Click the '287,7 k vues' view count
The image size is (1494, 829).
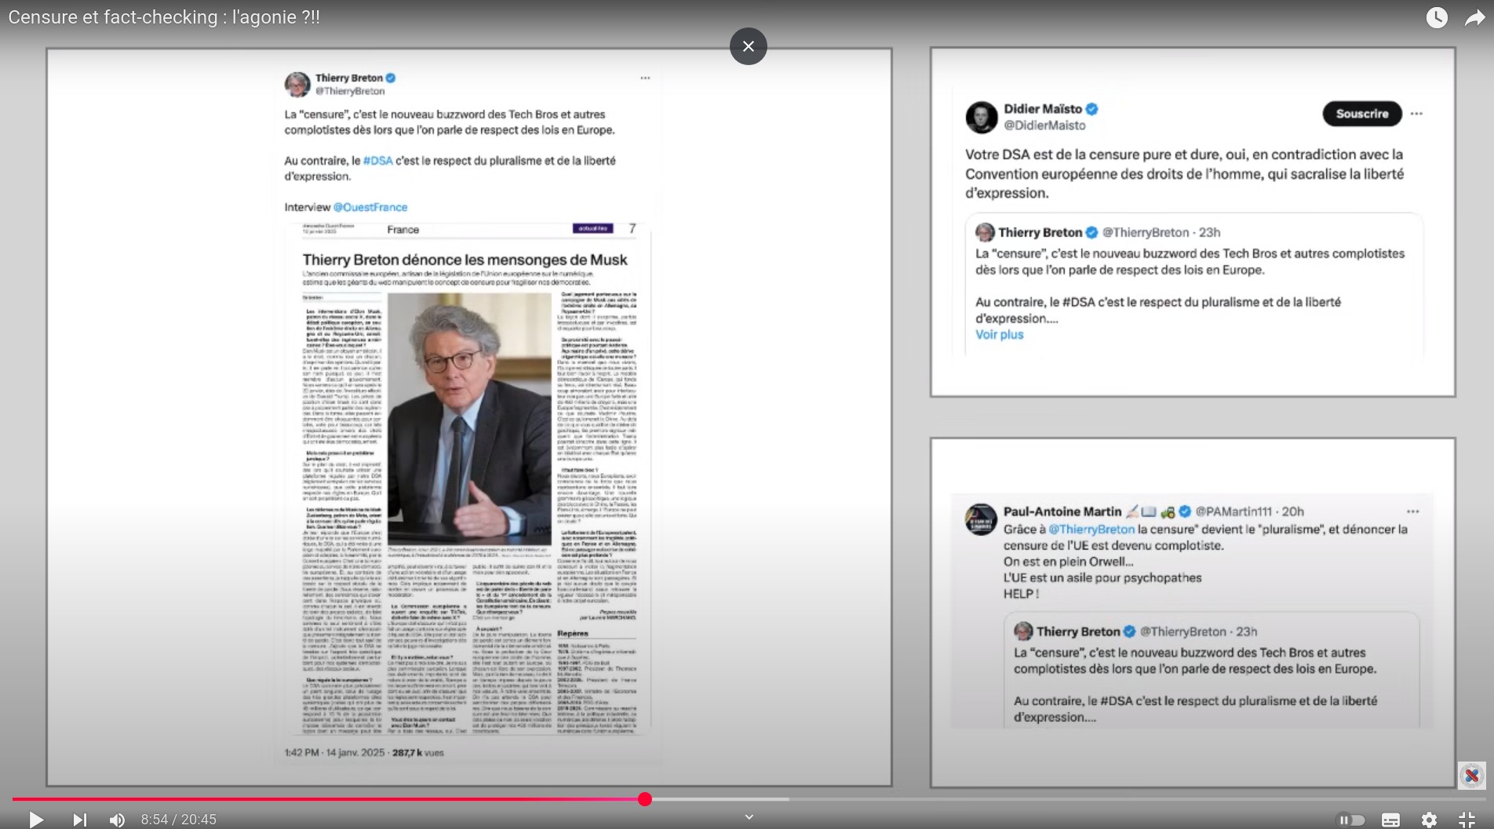[x=418, y=753]
